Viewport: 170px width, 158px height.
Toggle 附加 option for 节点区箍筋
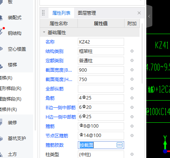[x=132, y=135]
